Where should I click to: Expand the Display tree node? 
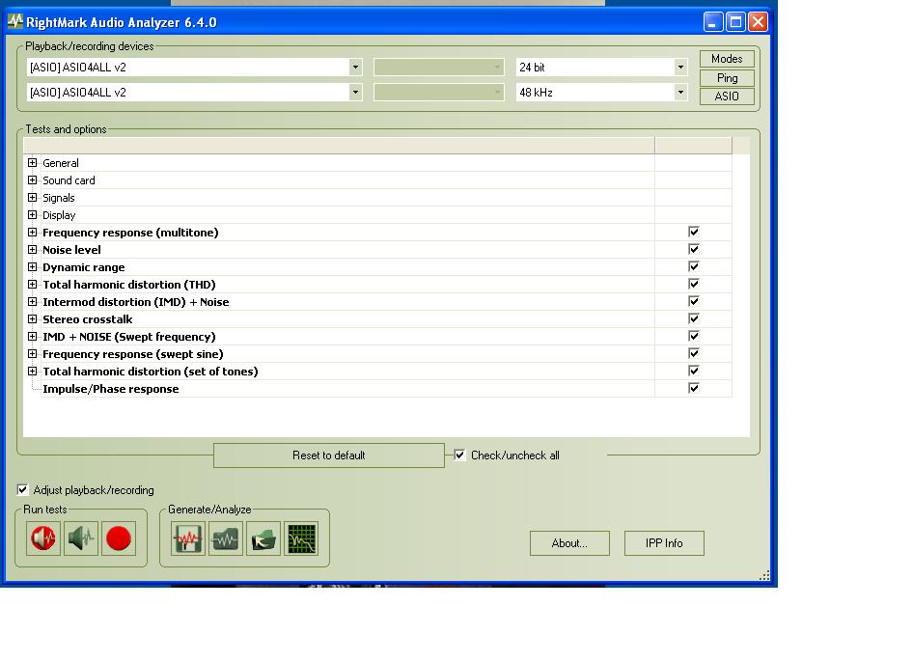[x=33, y=215]
